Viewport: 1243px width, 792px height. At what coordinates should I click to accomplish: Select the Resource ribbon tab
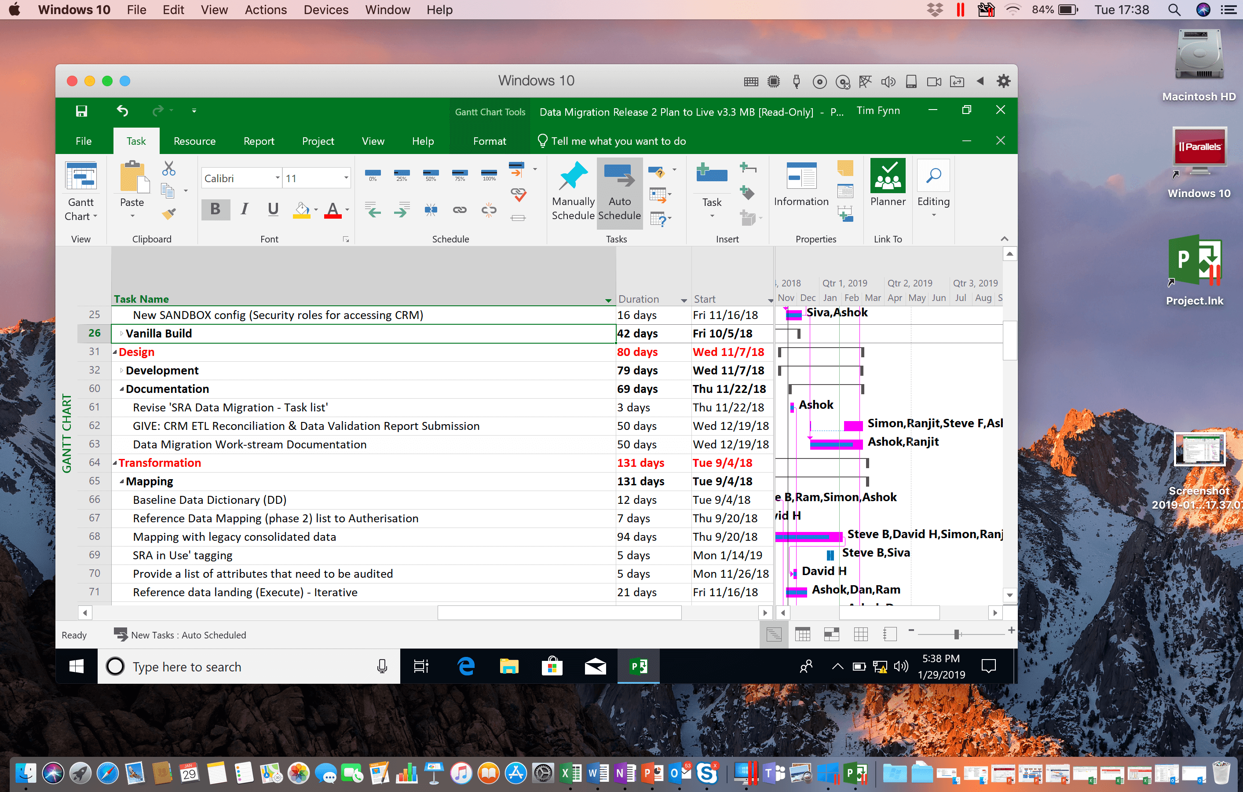(195, 140)
